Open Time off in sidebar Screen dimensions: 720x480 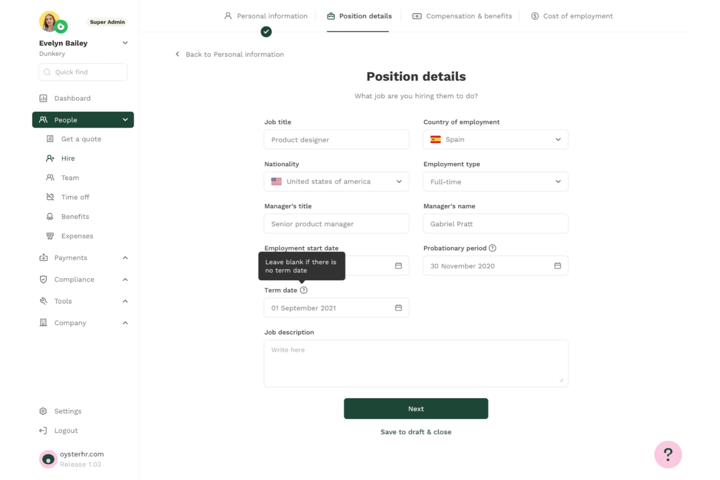(75, 197)
